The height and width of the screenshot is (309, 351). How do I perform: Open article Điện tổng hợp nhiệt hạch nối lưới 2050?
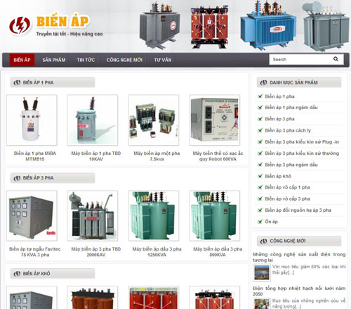pyautogui.click(x=299, y=291)
